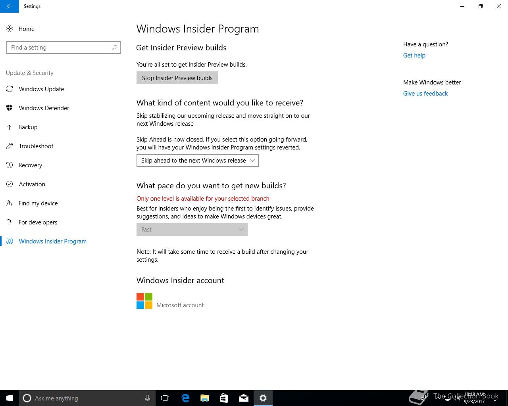Click the search magnifier in Find a setting
508x406 pixels.
pos(115,48)
